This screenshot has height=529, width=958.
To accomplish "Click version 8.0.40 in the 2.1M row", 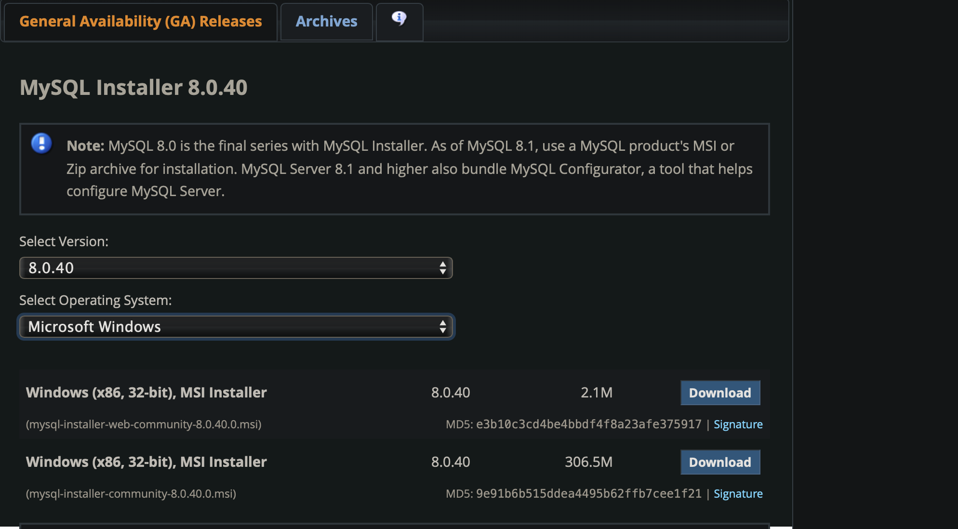I will (x=451, y=393).
